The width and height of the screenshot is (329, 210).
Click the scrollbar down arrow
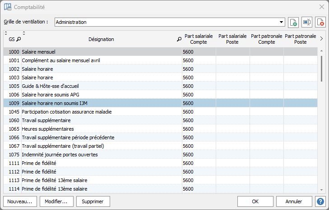coord(322,190)
